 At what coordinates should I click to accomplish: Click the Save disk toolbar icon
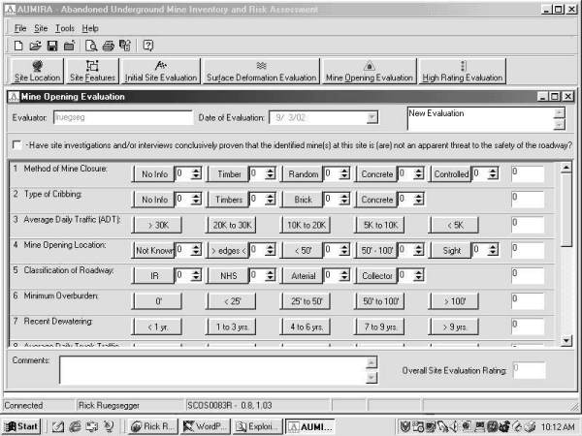[51, 46]
